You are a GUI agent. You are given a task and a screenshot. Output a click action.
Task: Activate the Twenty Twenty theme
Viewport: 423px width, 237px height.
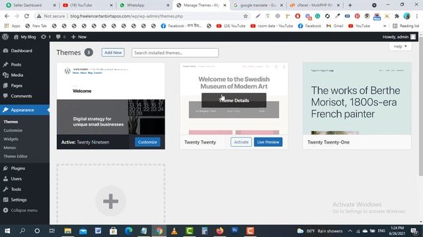(241, 142)
